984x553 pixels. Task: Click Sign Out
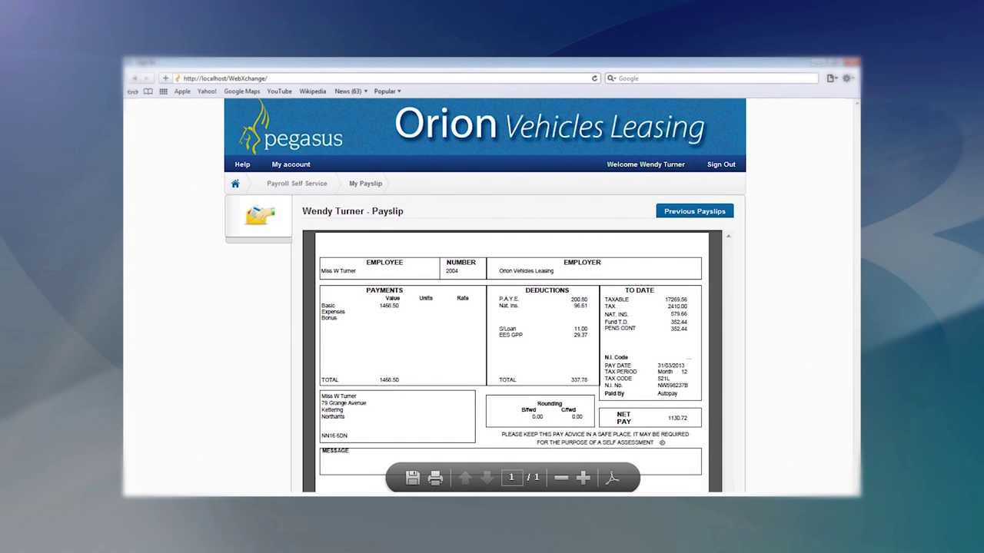(721, 164)
